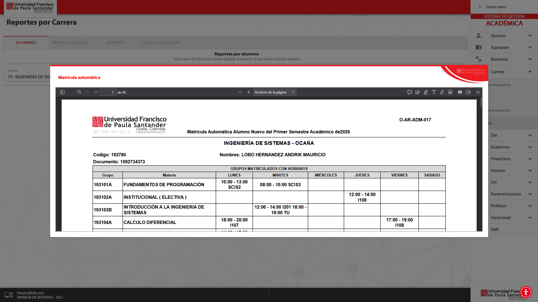Open the accessibility options button
Viewport: 538px width, 302px height.
(526, 292)
